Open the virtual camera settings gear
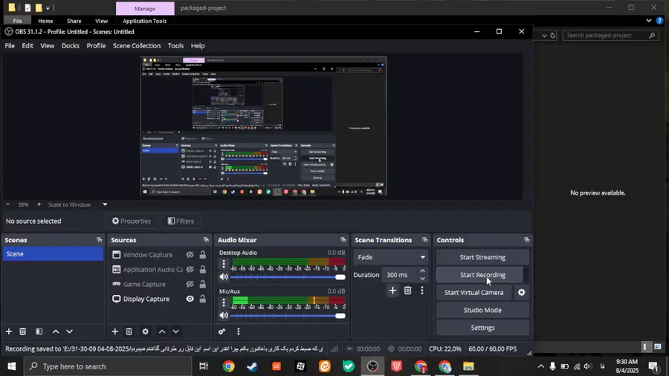This screenshot has height=376, width=669. click(521, 293)
